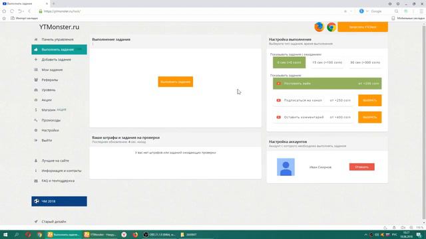Select the 15 сек (+100 coin) option

(327, 62)
